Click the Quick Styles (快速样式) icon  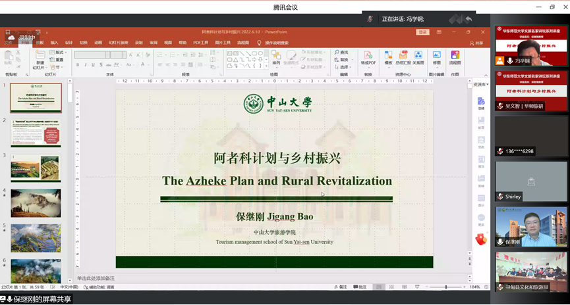coord(291,55)
